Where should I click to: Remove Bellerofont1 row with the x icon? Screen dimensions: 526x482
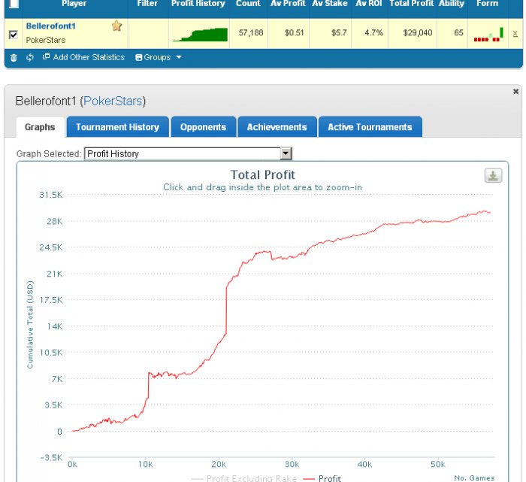point(515,33)
